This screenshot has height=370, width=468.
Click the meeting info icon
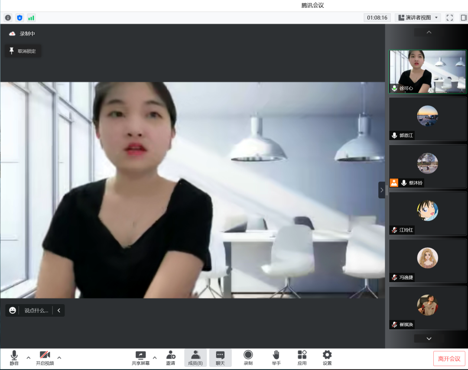[x=8, y=18]
